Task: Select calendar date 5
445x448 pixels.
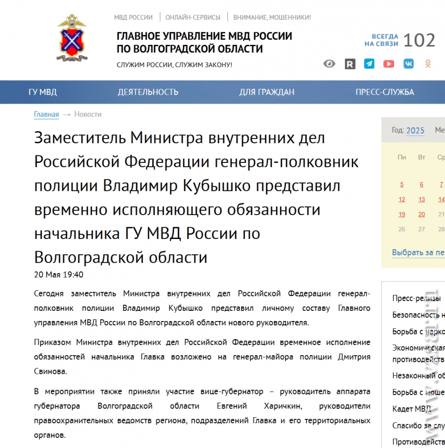Action: (402, 184)
